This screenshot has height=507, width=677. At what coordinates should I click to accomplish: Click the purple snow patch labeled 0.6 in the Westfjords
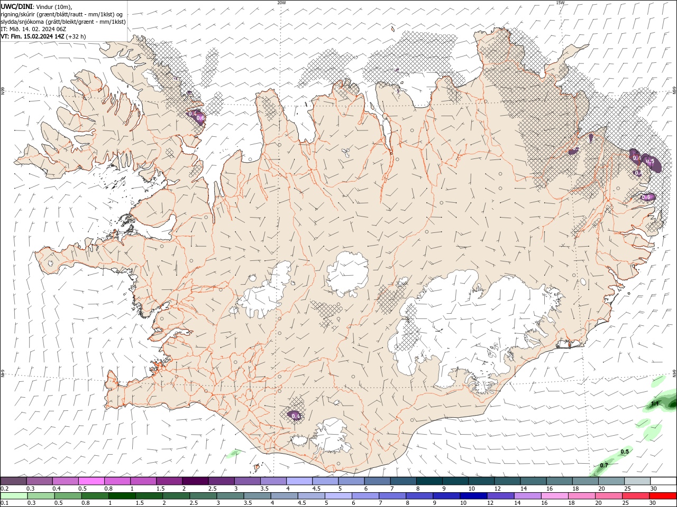[x=197, y=116]
